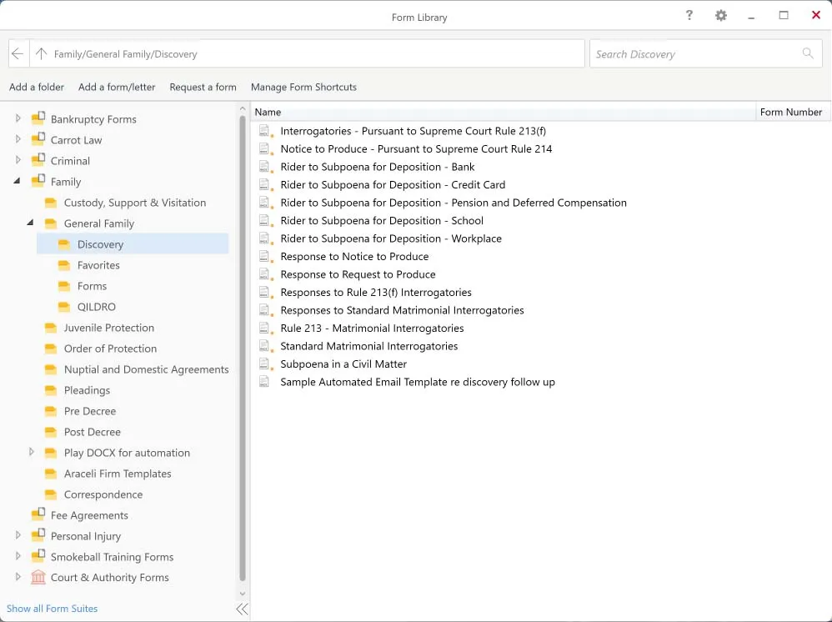Click Bankruptcy Forms folder icon
Image resolution: width=832 pixels, height=622 pixels.
pos(38,118)
